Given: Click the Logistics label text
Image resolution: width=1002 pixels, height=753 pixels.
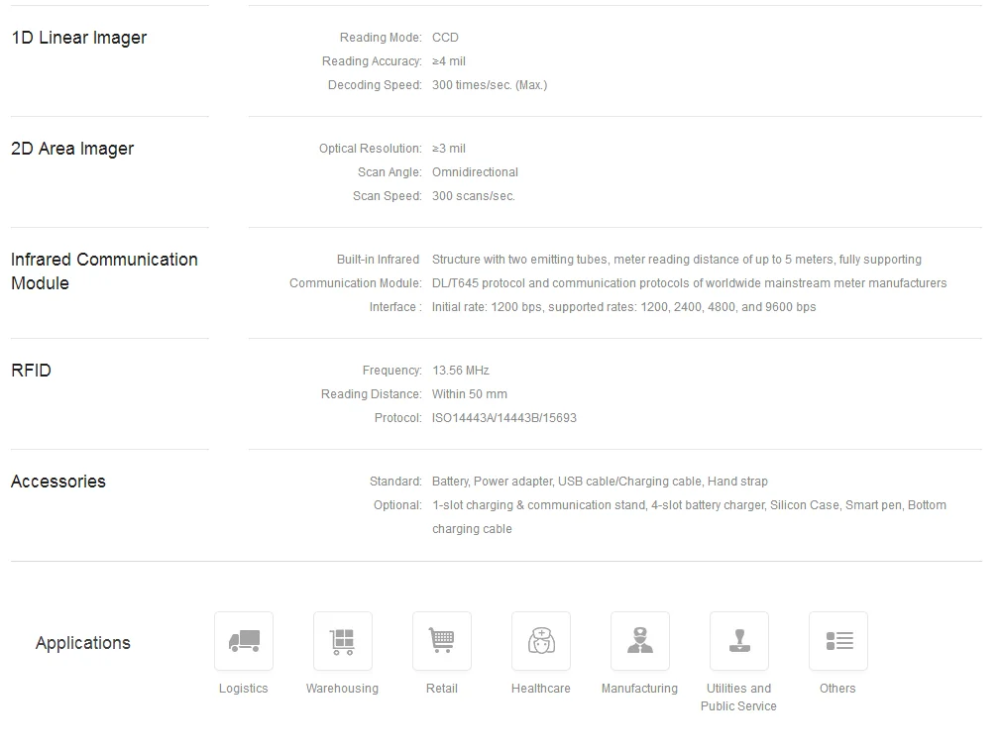Looking at the screenshot, I should click(244, 689).
